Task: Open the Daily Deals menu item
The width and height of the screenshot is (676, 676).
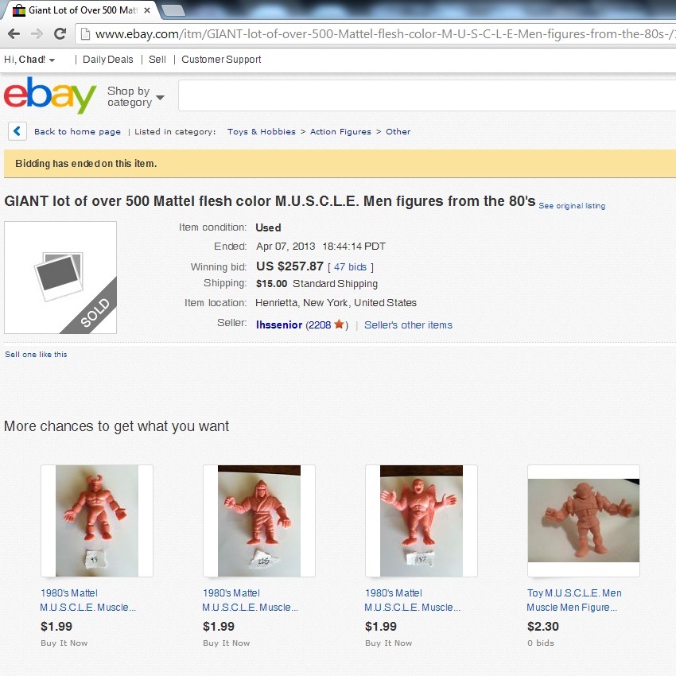Action: tap(108, 60)
